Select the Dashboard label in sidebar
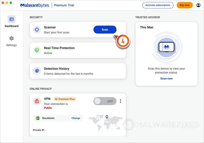The width and height of the screenshot is (204, 143). coord(11,26)
